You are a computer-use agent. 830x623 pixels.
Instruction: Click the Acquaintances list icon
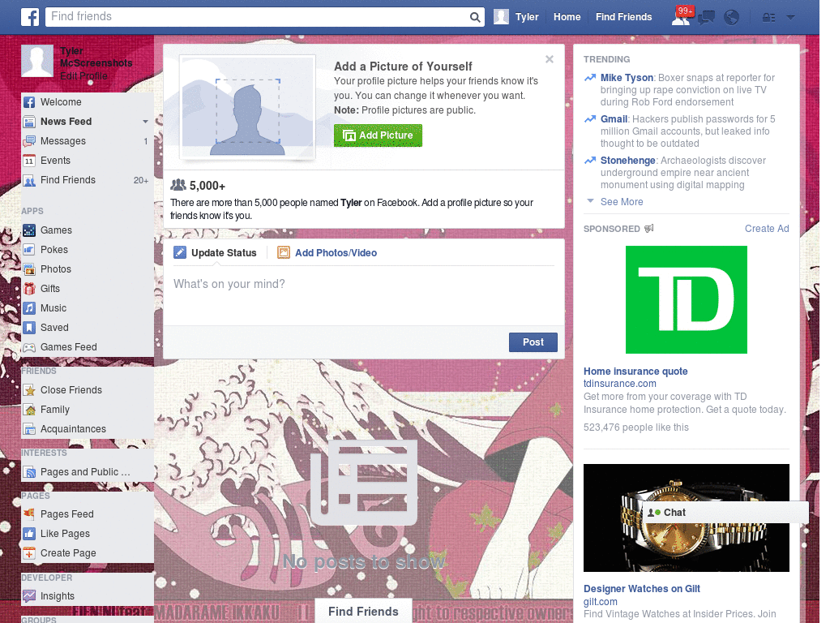(x=29, y=430)
